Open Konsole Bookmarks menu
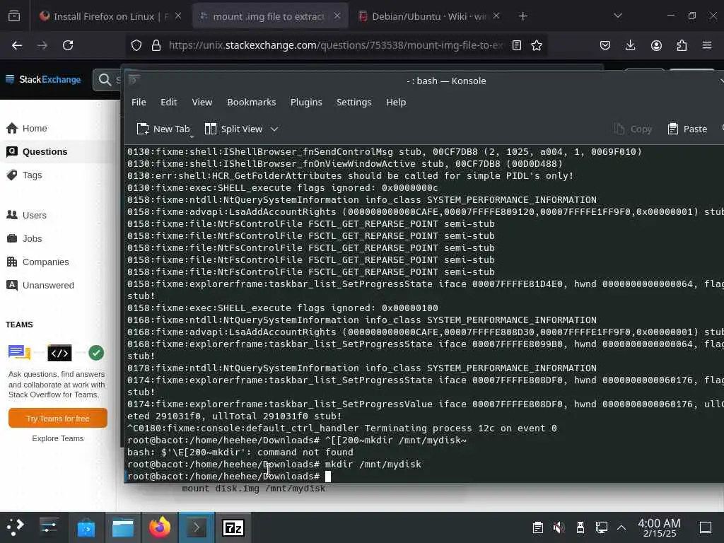Viewport: 724px width, 543px height. 251,102
